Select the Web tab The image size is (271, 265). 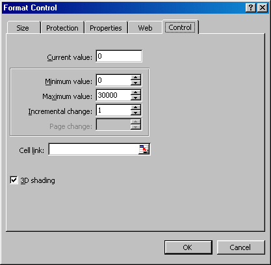click(x=145, y=28)
